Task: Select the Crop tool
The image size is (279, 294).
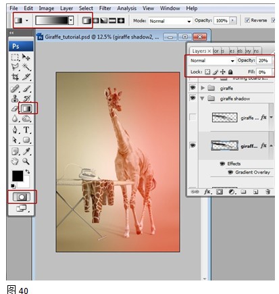Action: 15,77
